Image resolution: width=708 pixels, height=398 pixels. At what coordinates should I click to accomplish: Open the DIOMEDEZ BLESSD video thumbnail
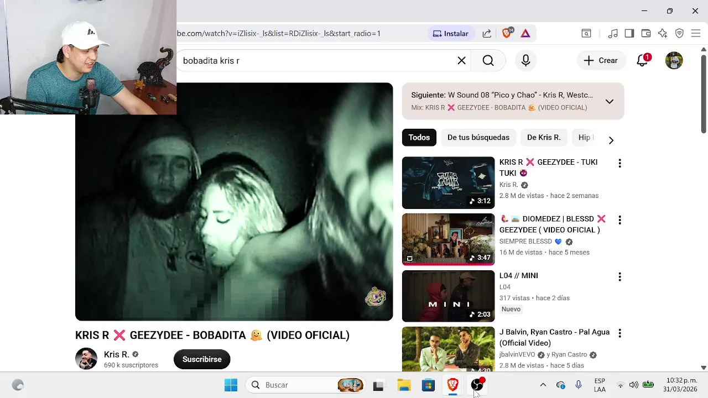(x=448, y=239)
